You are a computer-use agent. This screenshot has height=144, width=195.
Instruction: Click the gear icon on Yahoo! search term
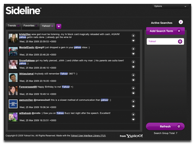(180, 42)
